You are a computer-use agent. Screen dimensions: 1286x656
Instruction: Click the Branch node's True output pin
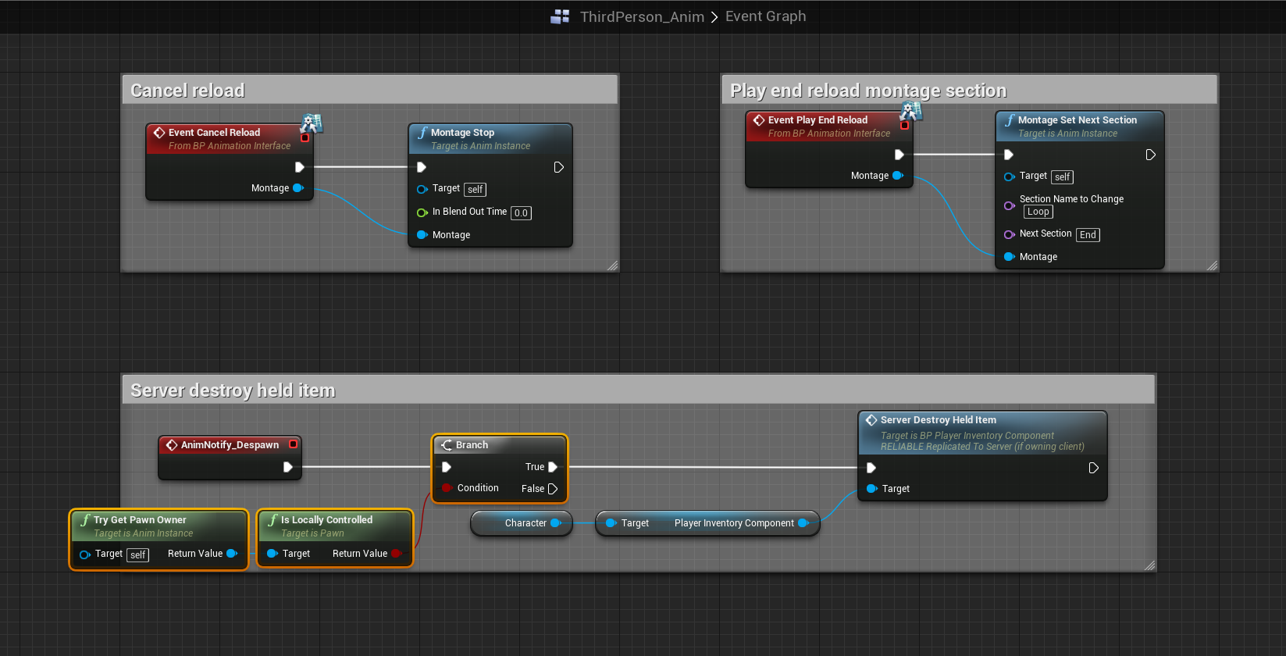point(553,467)
